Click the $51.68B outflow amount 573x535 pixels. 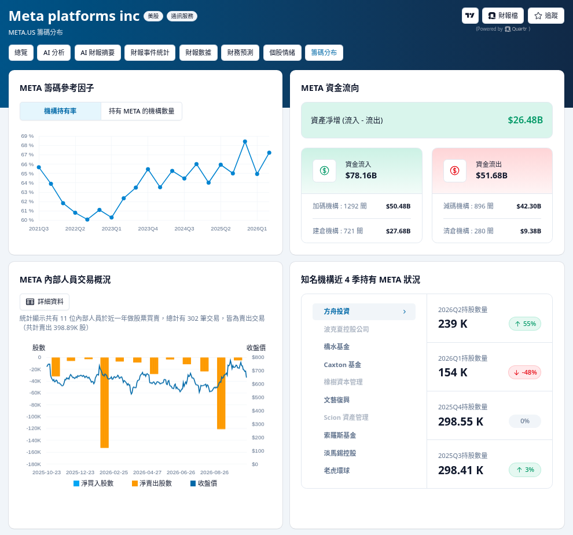click(491, 175)
